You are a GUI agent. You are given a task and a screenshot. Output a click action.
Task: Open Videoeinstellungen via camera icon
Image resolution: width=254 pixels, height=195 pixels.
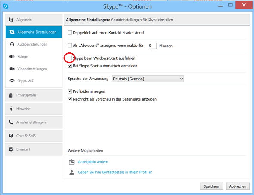(x=12, y=69)
